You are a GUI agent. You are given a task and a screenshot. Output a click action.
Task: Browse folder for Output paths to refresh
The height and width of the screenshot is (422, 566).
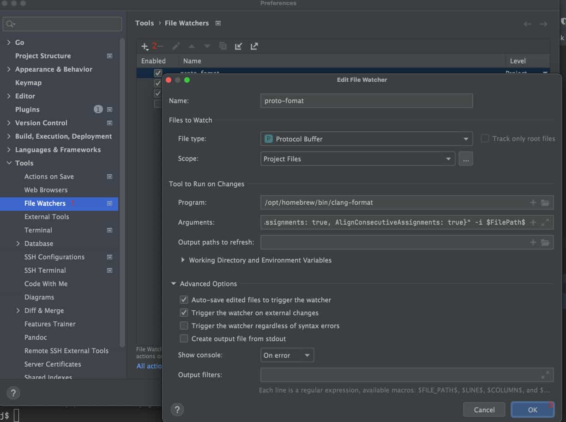point(545,242)
